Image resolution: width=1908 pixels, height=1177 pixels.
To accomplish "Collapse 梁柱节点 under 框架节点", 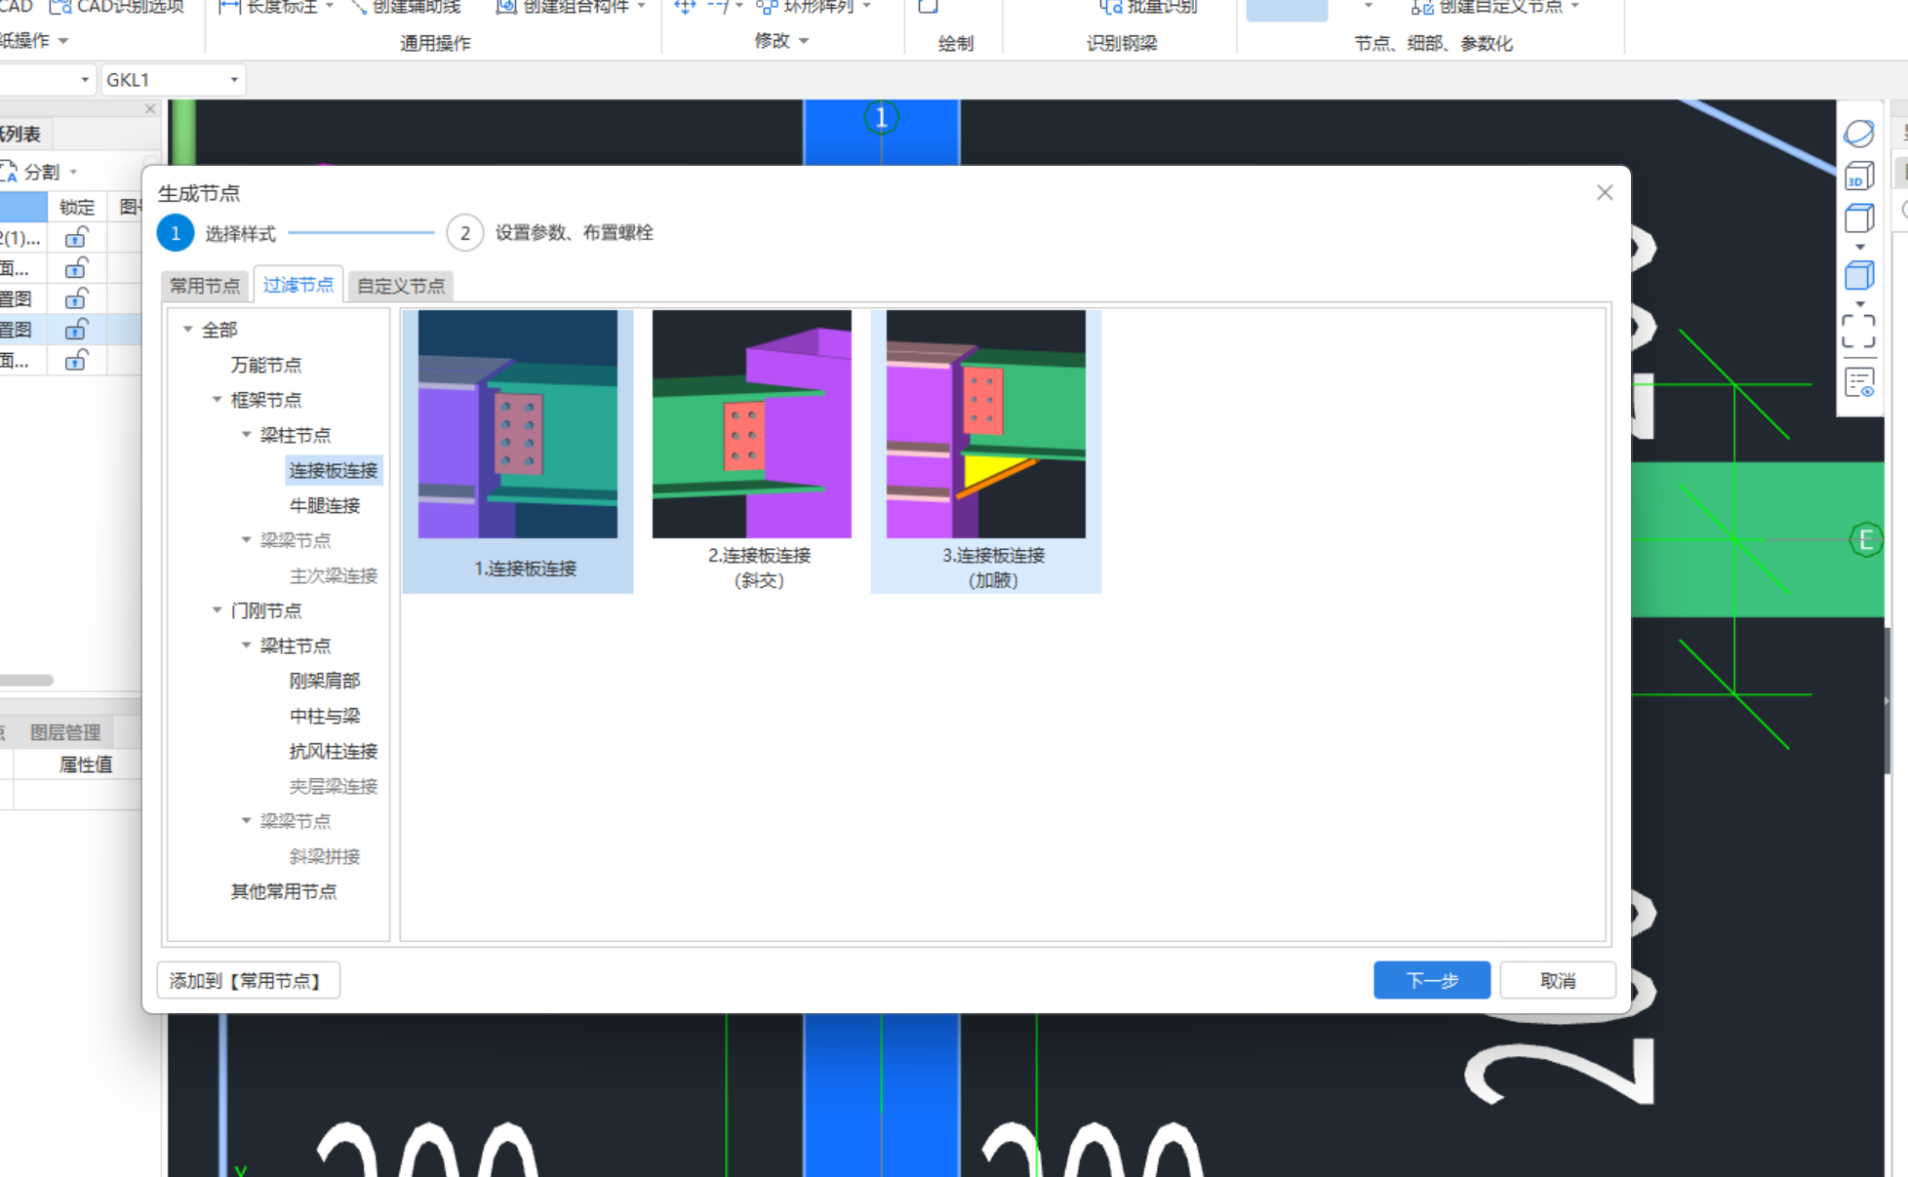I will point(247,435).
